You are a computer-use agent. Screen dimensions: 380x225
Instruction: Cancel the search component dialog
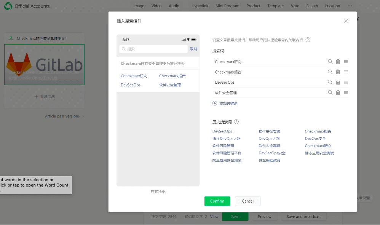click(x=247, y=201)
